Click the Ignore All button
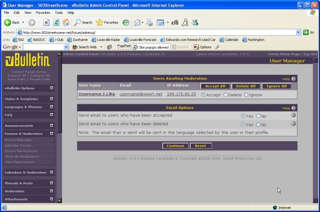Viewport: 320px width, 212px height. [x=276, y=86]
